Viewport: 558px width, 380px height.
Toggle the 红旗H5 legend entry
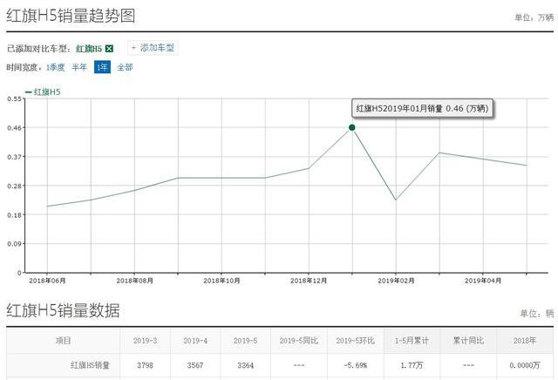pos(43,92)
